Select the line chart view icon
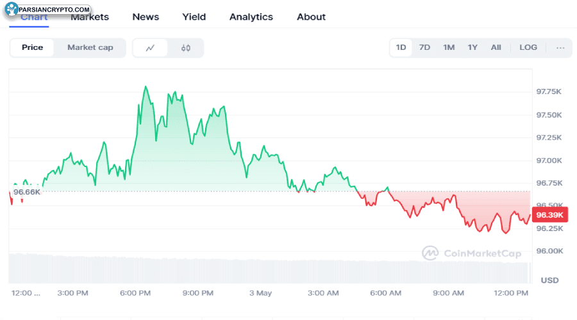577x320 pixels. click(x=150, y=48)
